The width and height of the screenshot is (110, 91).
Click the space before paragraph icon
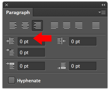pos(10,65)
